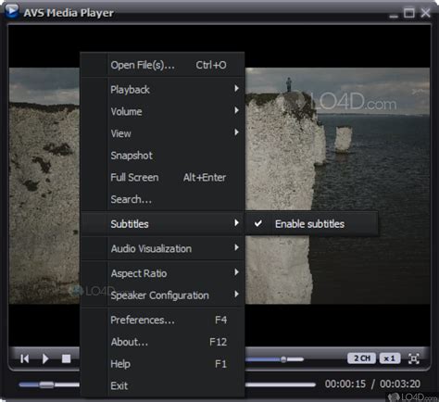Viewport: 439px width, 402px height.
Task: Open the Open File(s)... menu entry
Action: pos(163,65)
